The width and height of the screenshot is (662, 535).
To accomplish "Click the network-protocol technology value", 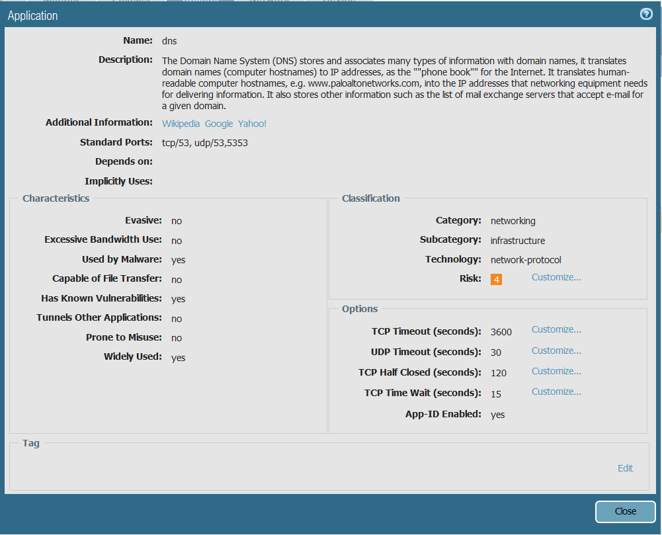I will [526, 260].
